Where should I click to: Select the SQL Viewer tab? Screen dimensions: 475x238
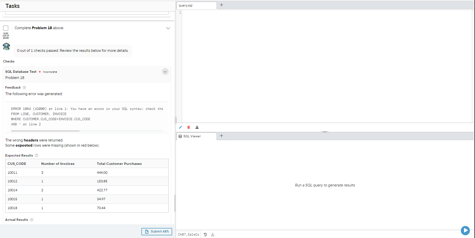(x=196, y=136)
